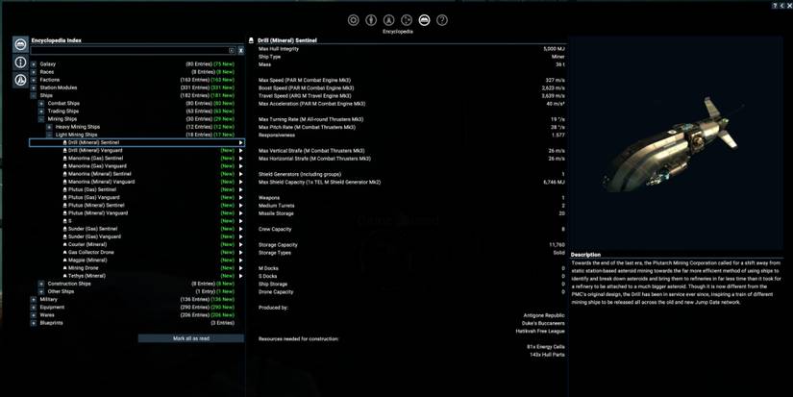Select the Magpie (Mineral) entry

[137, 261]
